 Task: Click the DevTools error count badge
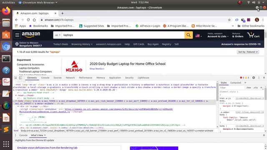[x=242, y=77]
